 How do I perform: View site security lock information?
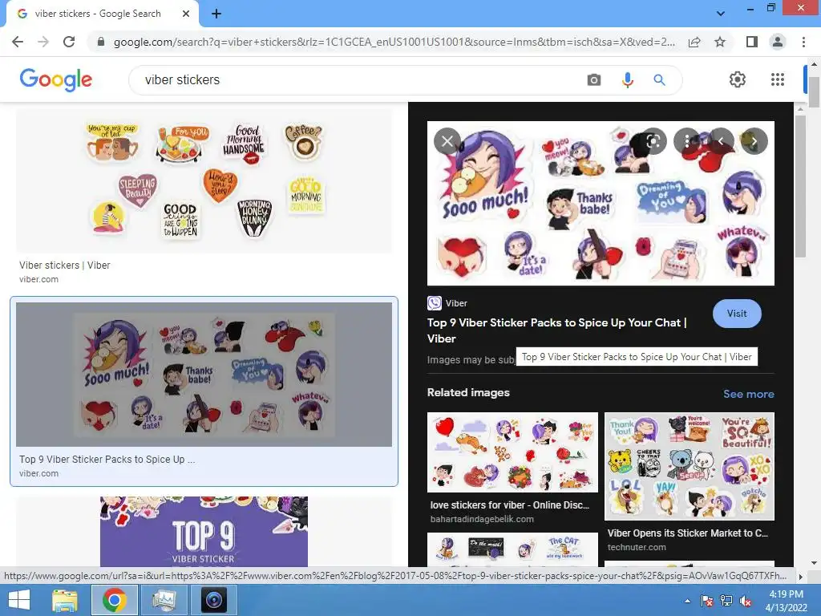tap(101, 42)
